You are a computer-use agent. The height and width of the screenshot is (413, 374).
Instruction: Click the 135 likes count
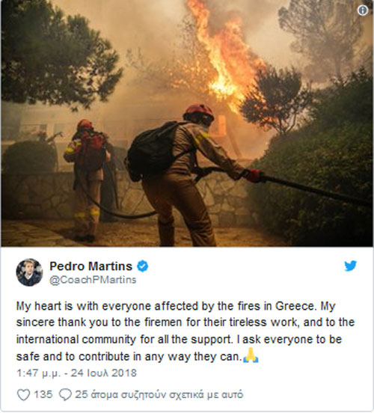(x=43, y=394)
